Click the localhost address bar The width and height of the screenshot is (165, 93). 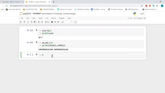(76, 6)
